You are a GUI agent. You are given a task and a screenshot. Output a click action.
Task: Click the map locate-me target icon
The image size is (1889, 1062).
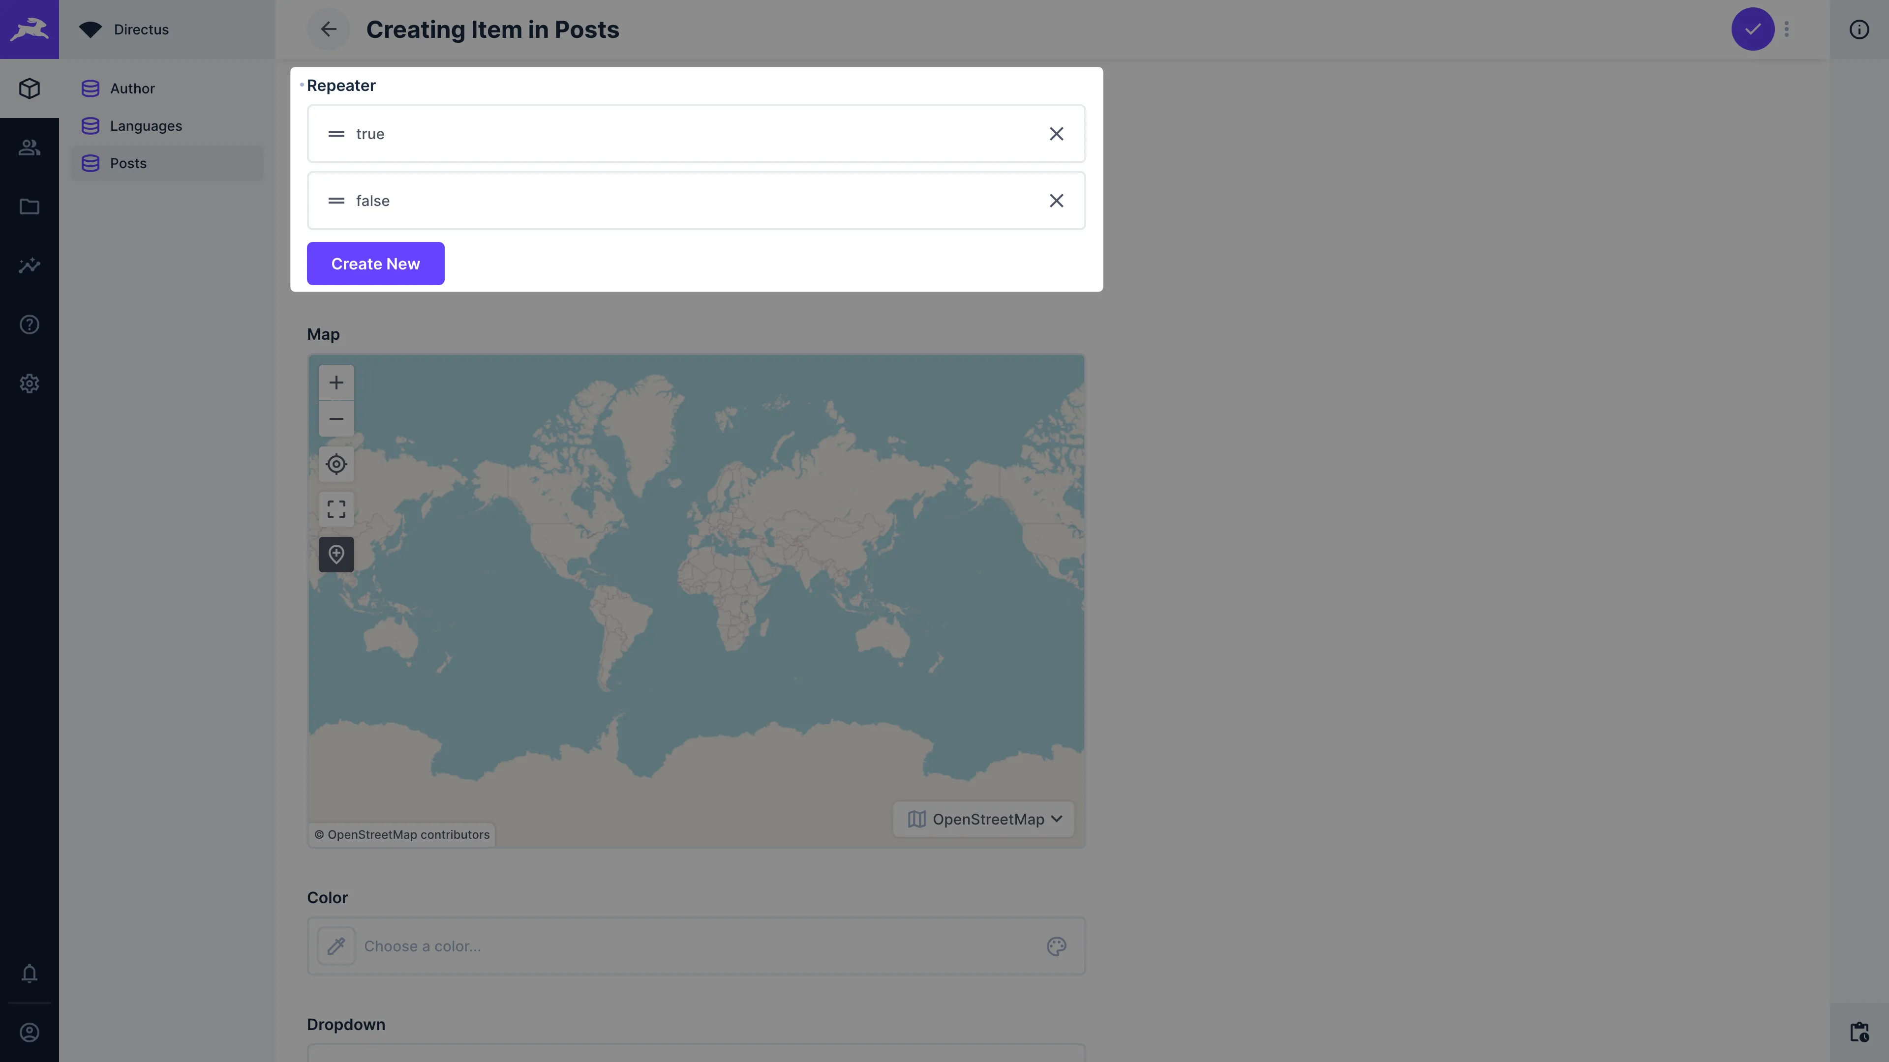[336, 464]
